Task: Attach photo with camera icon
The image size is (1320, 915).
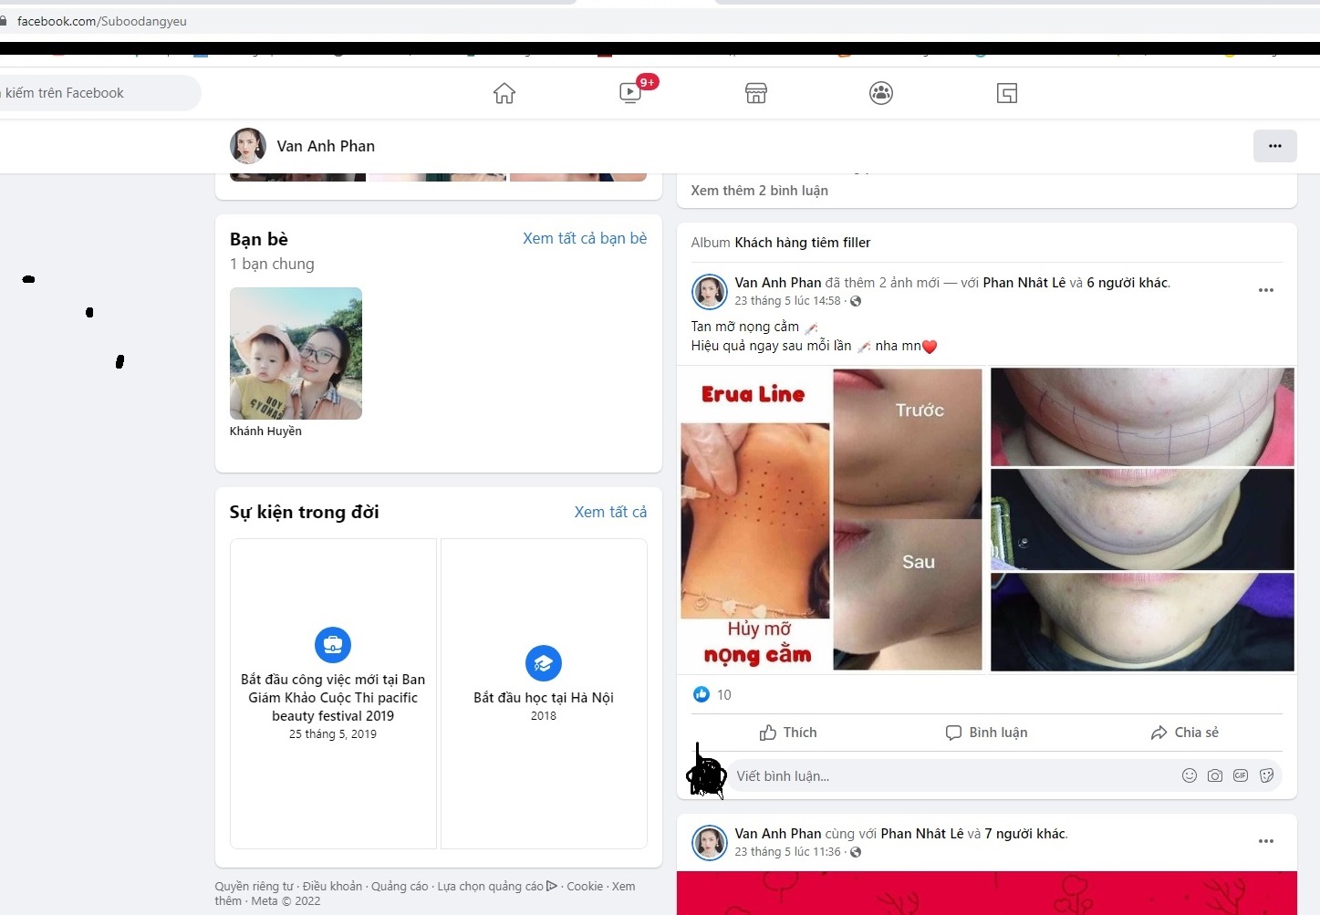Action: coord(1215,775)
